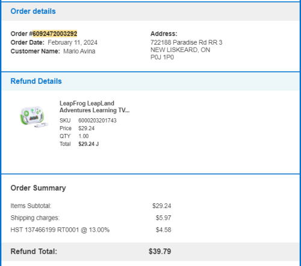
Task: Click the Shipping charges value $5.97
Action: (164, 218)
